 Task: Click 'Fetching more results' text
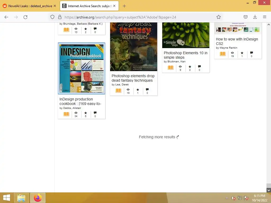pyautogui.click(x=157, y=137)
